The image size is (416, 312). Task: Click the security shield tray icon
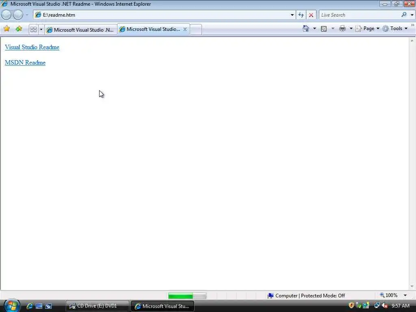coord(351,305)
